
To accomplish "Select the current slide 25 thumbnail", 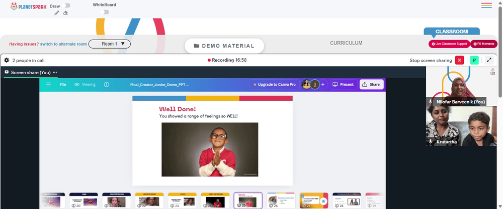I will (248, 200).
